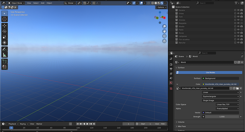Image resolution: width=245 pixels, height=132 pixels.
Task: Switch to material preview shading
Action: 159,3
